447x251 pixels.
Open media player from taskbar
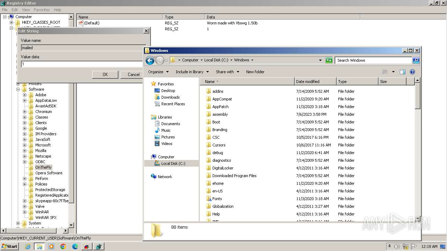click(x=51, y=246)
